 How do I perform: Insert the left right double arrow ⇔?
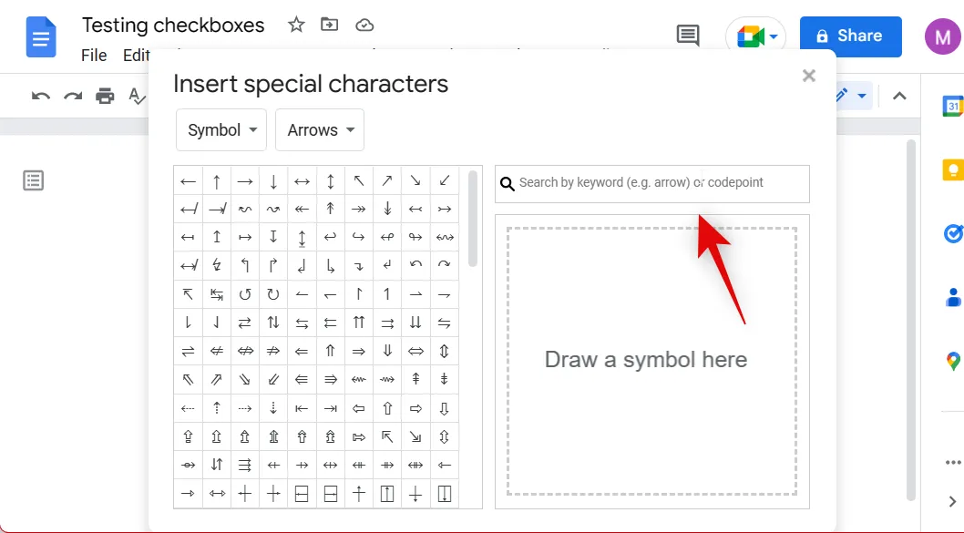tap(415, 351)
